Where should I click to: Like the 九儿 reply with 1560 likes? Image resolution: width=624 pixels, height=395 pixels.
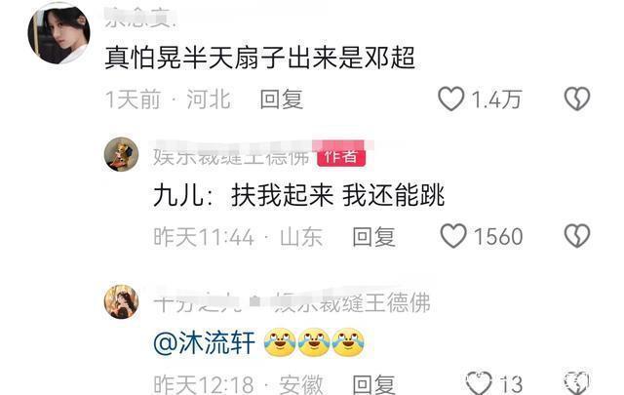tap(453, 236)
